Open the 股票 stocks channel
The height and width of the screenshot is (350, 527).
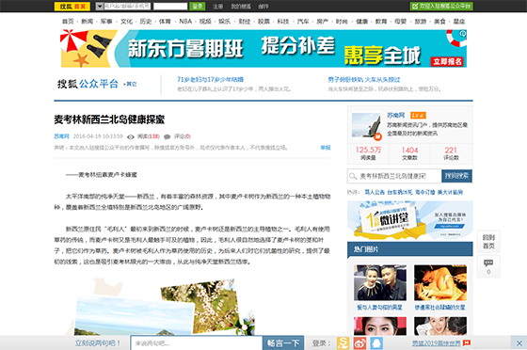(x=263, y=21)
